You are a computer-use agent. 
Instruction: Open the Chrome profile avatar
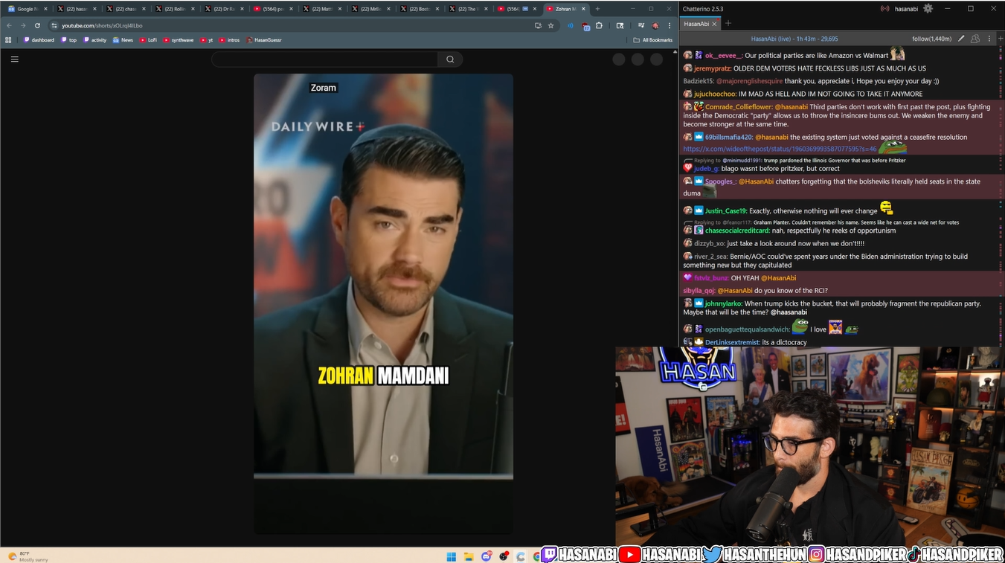[655, 25]
